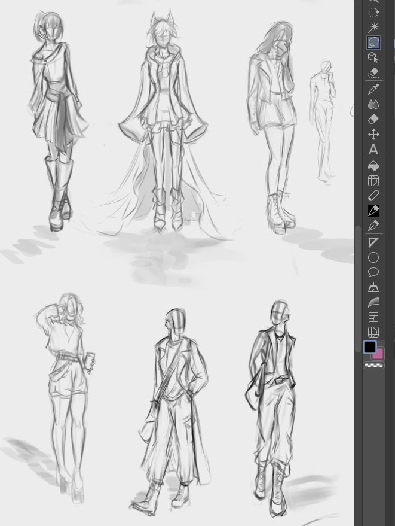This screenshot has width=395, height=526.
Task: Select the Fill paint bucket tool
Action: click(x=373, y=166)
